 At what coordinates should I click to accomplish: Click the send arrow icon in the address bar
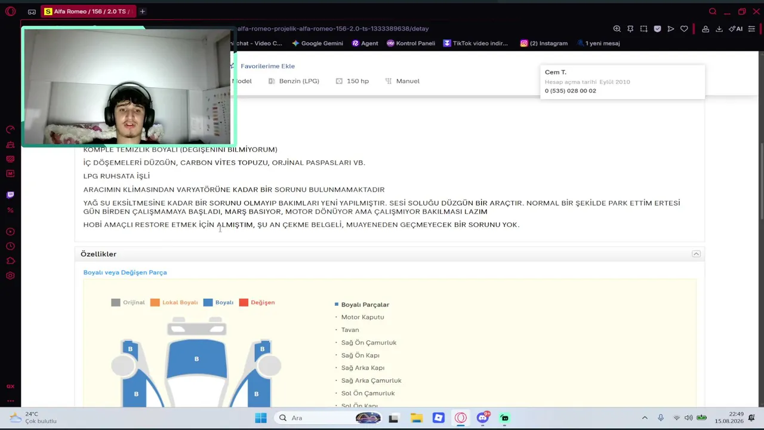click(671, 29)
